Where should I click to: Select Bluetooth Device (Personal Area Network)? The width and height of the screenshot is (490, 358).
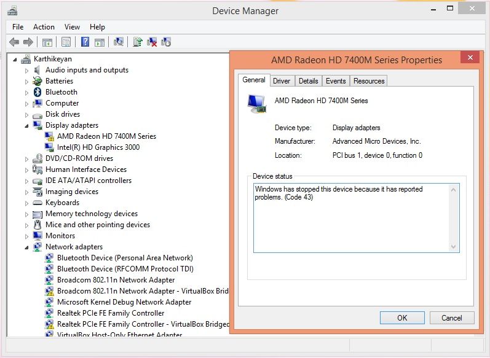point(125,258)
